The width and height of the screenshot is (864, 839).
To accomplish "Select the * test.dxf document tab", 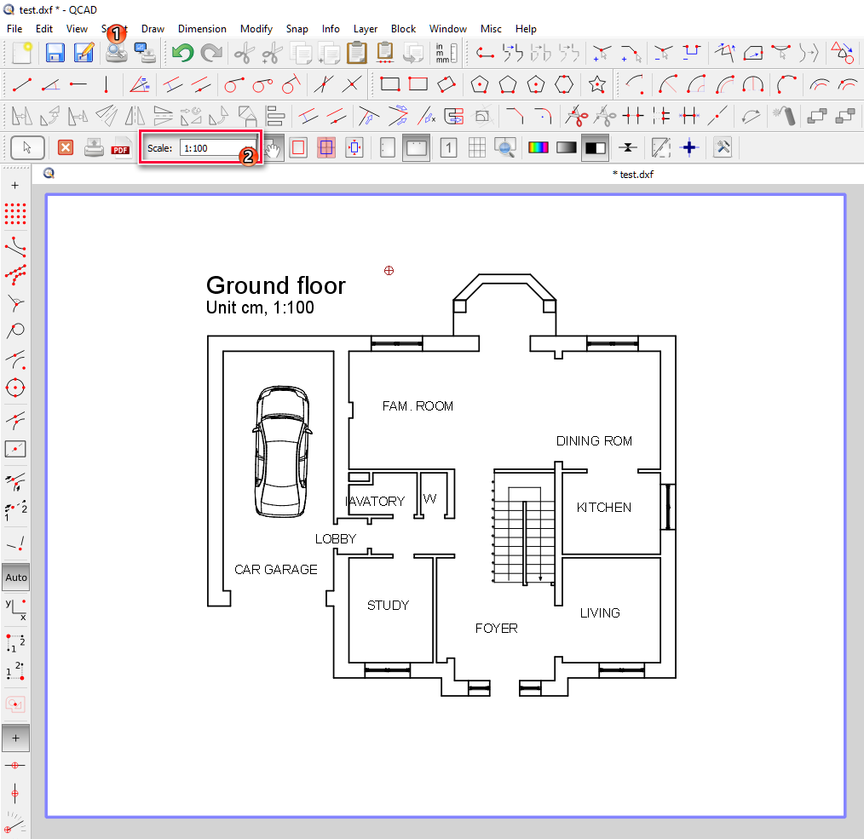I will [x=633, y=174].
